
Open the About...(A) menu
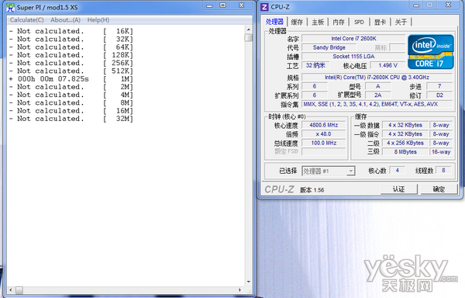click(65, 20)
